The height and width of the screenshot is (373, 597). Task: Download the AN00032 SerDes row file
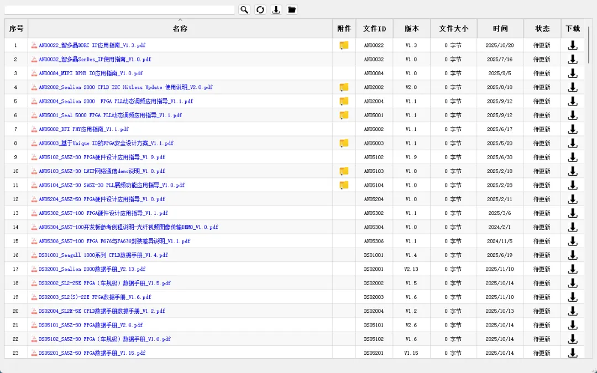click(572, 59)
